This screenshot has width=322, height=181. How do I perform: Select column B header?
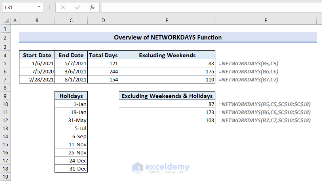(x=37, y=21)
